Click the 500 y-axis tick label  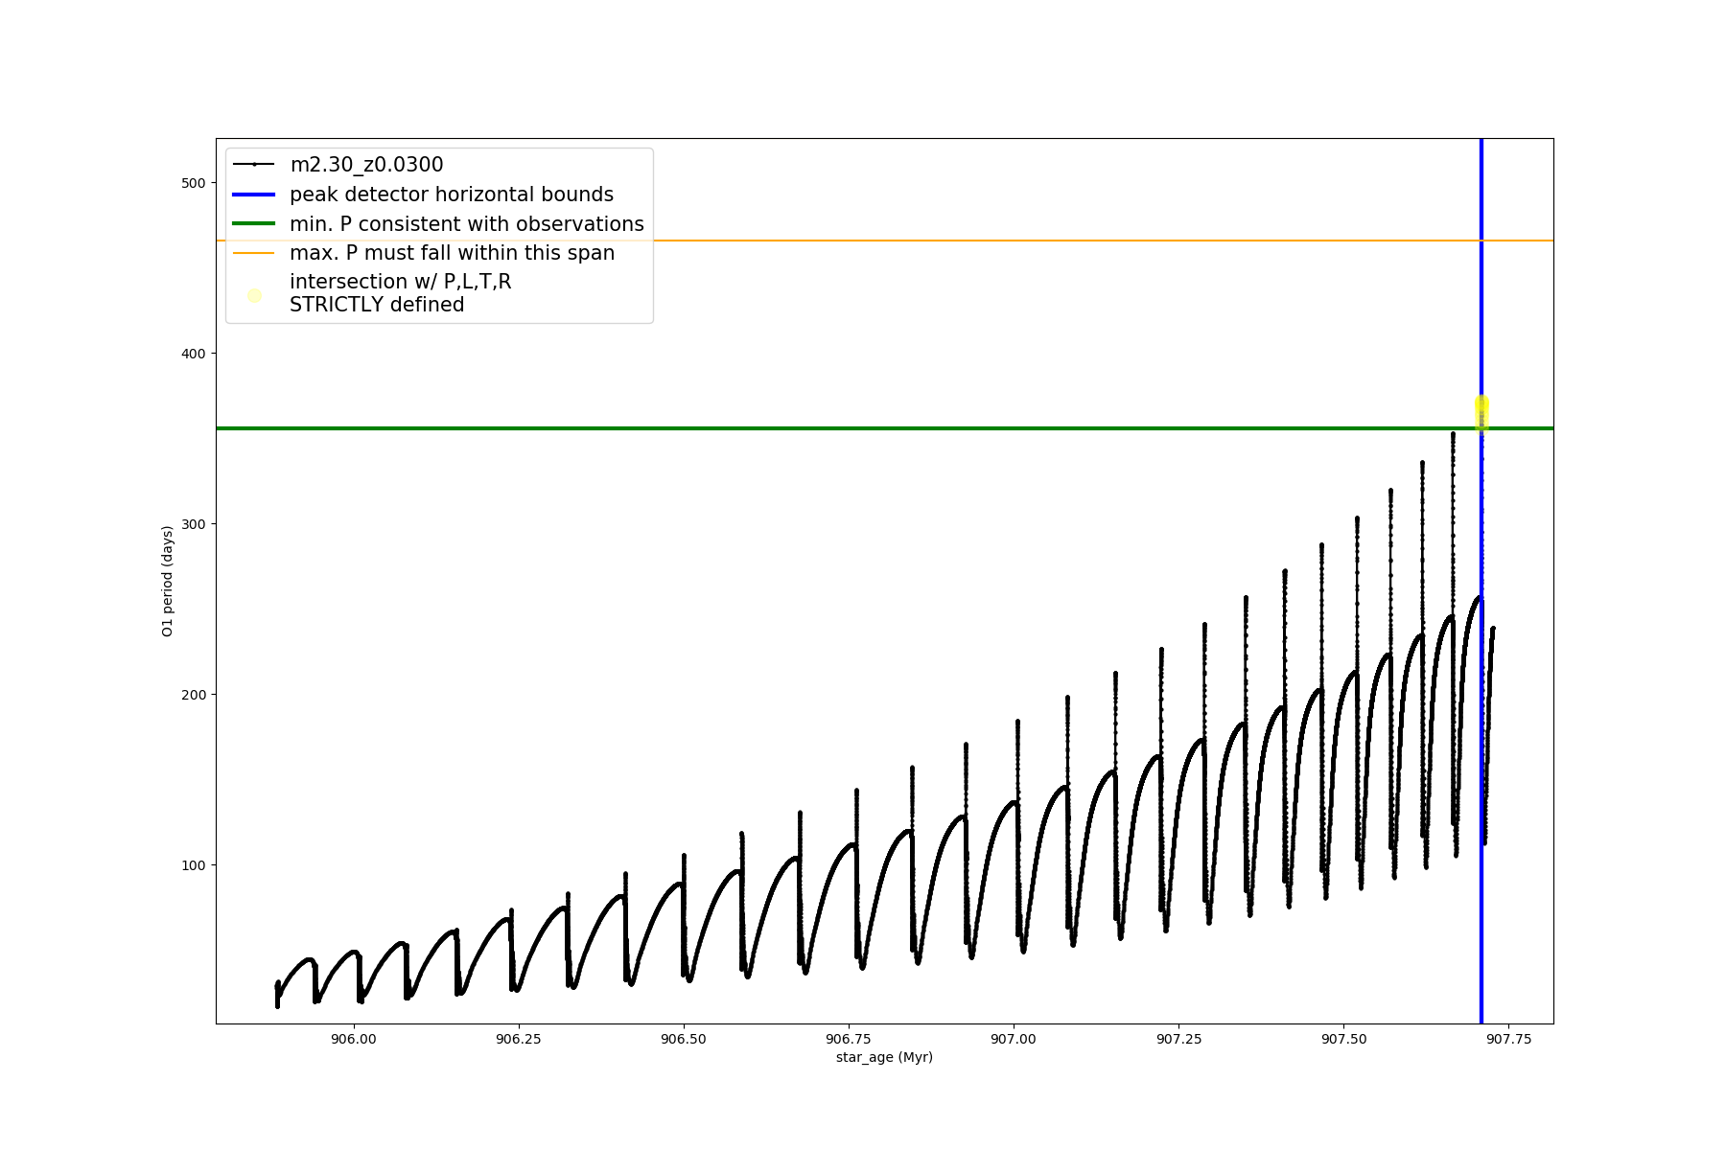click(x=194, y=183)
